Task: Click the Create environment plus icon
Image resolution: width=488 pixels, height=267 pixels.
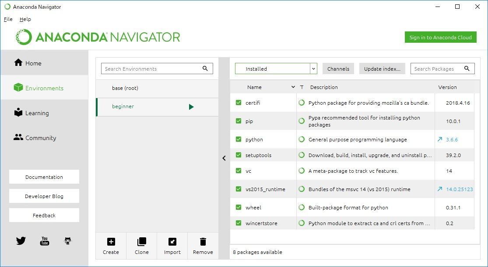Action: (111, 242)
